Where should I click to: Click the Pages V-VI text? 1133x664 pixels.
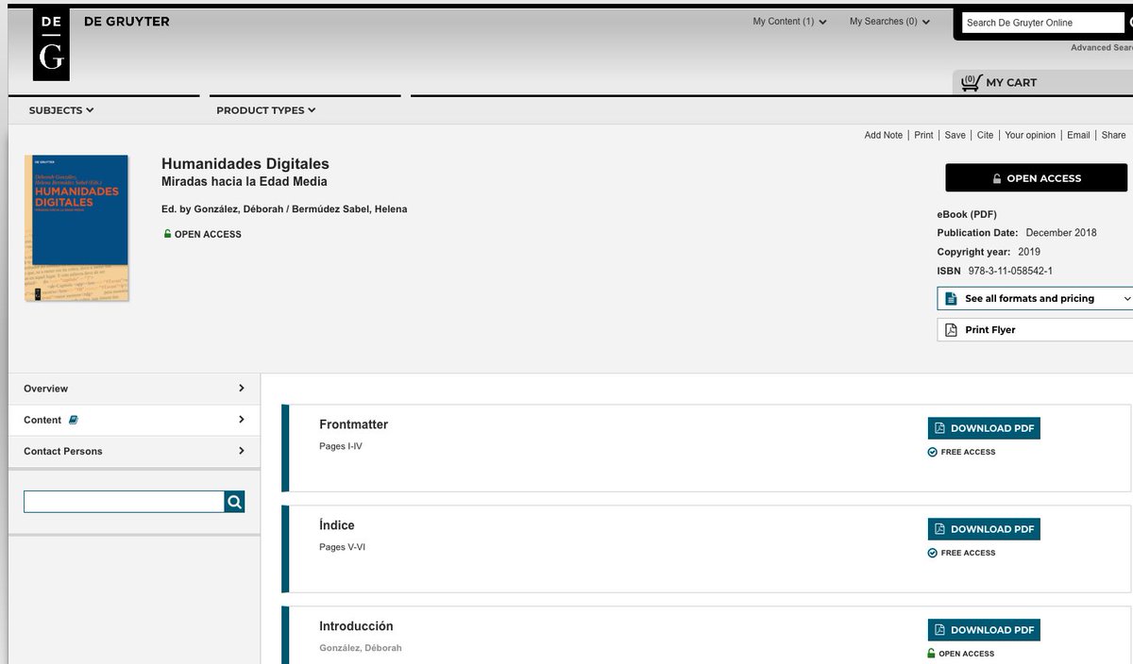point(343,547)
